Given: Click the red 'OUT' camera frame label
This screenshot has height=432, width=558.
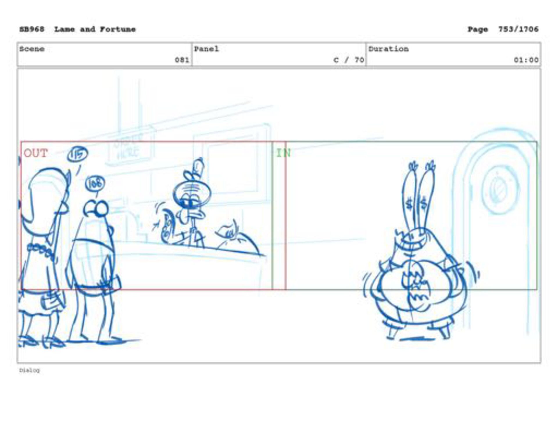Looking at the screenshot, I should click(x=36, y=153).
